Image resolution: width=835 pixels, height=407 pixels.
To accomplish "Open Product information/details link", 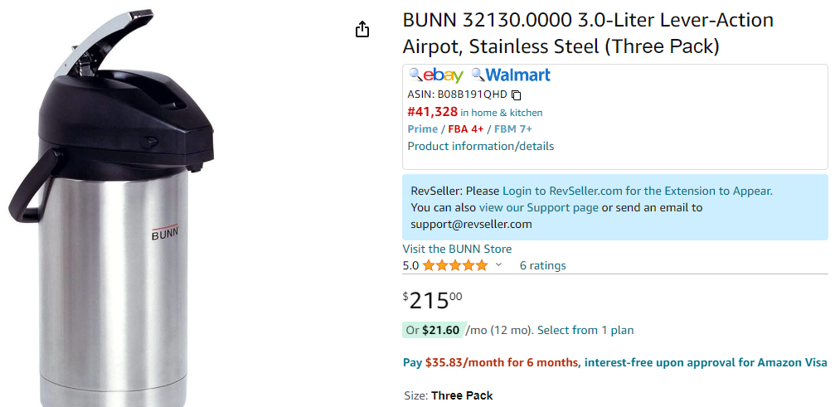I will (480, 147).
